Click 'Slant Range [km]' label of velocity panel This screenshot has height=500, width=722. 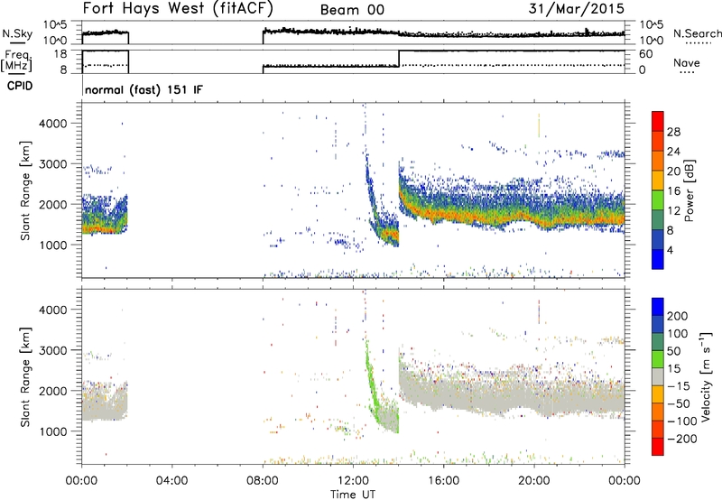25,377
